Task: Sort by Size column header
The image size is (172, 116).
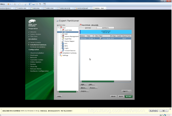Action: pyautogui.click(x=90, y=36)
